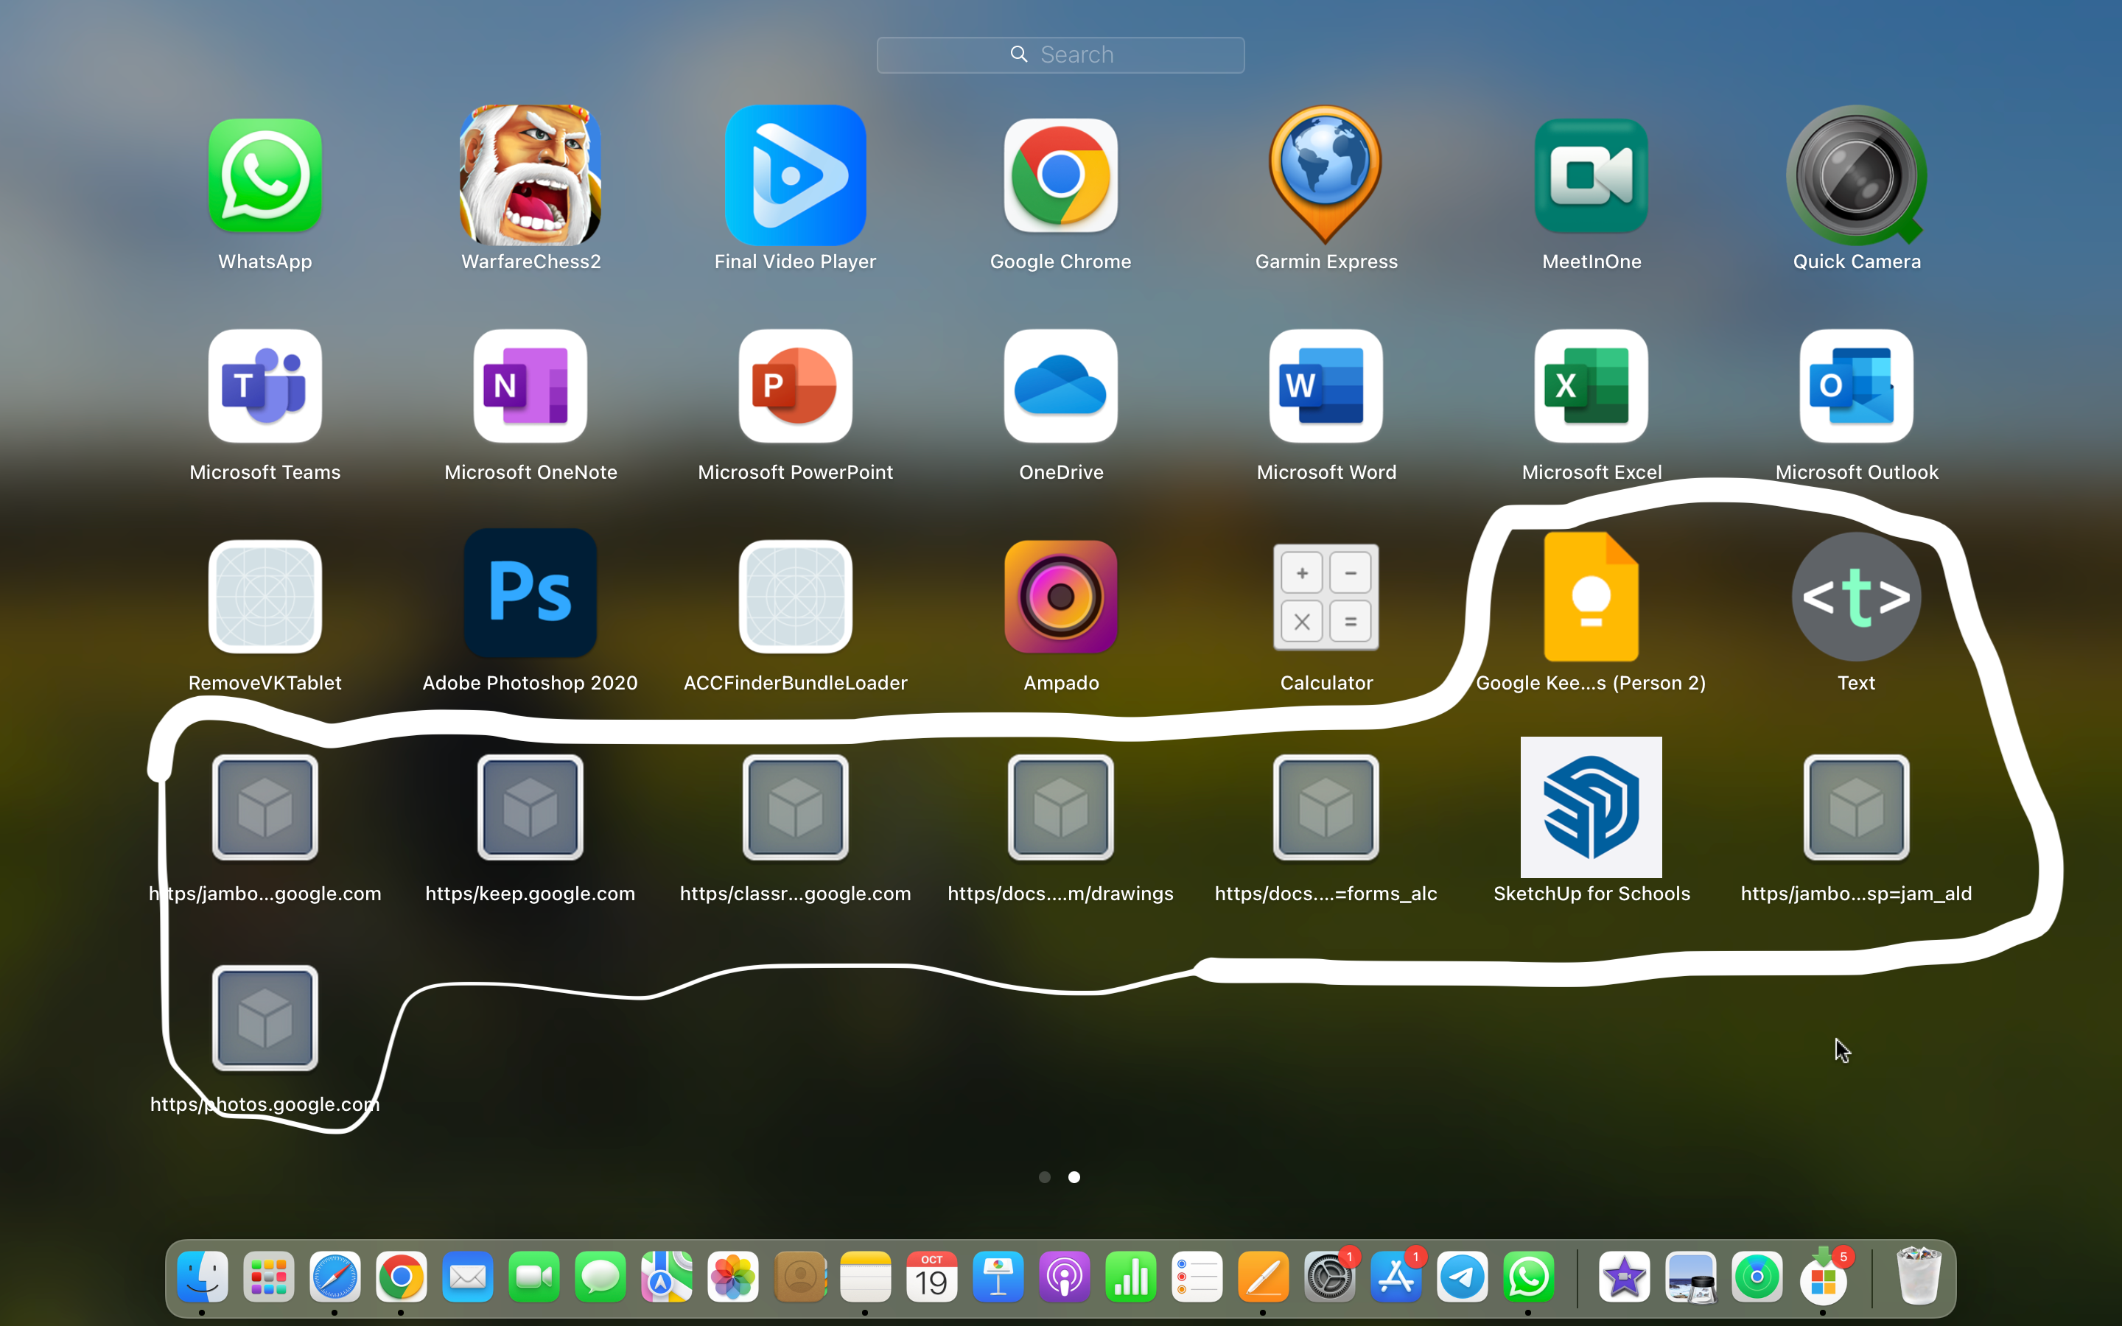This screenshot has height=1326, width=2122.
Task: Launch Adobe Photoshop 2020
Action: [x=530, y=594]
